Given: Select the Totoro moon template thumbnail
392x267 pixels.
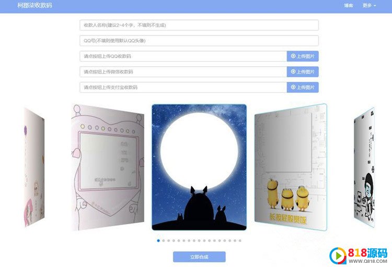Looking at the screenshot, I should (x=199, y=167).
